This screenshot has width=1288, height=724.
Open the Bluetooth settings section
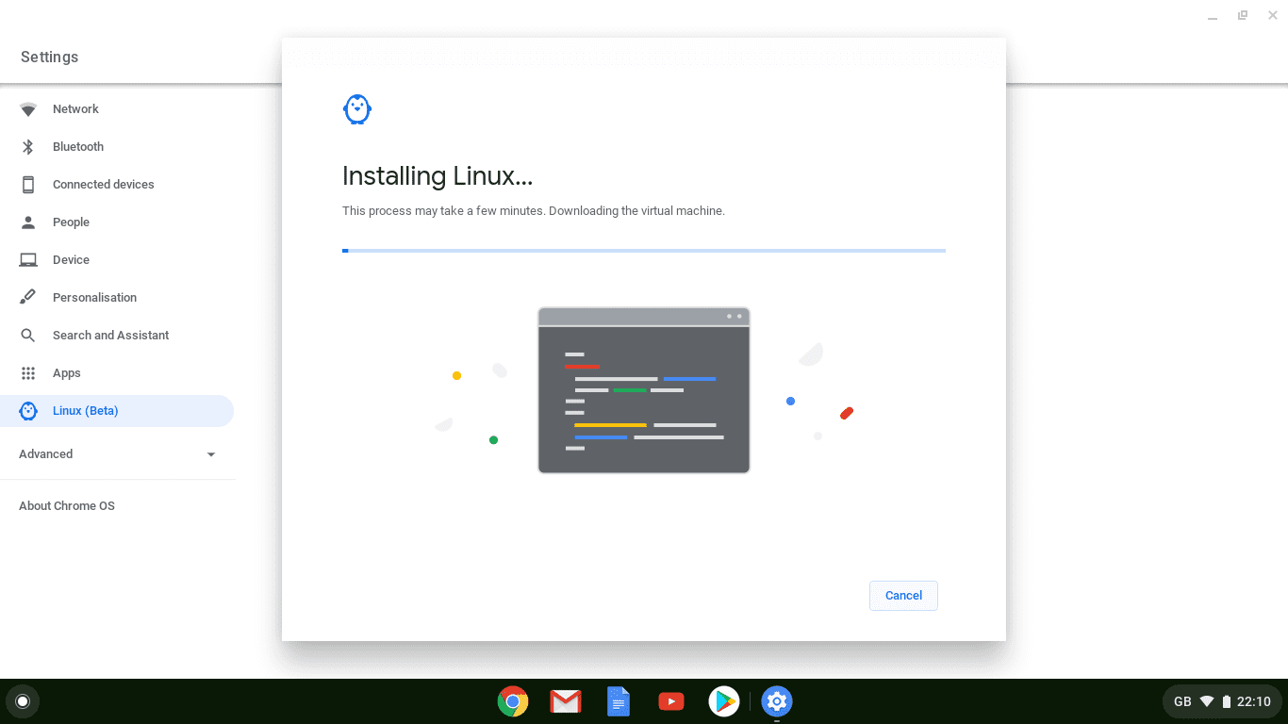click(x=117, y=147)
